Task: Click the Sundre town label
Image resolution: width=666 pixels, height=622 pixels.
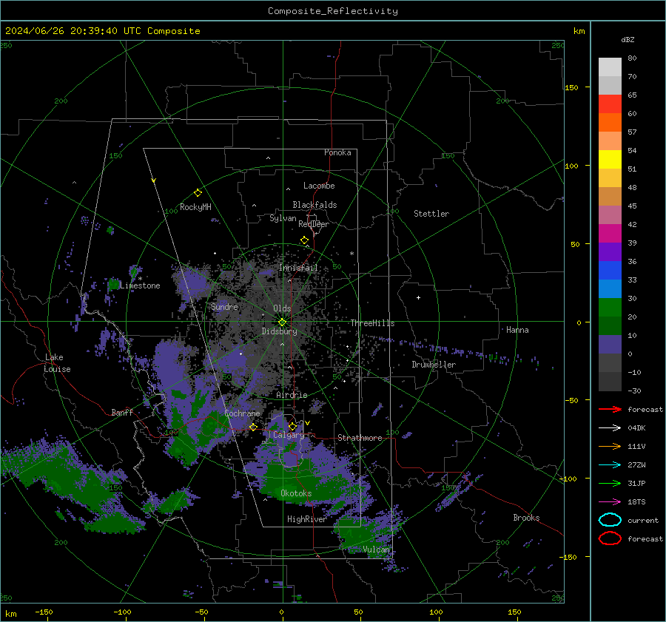Action: point(224,307)
